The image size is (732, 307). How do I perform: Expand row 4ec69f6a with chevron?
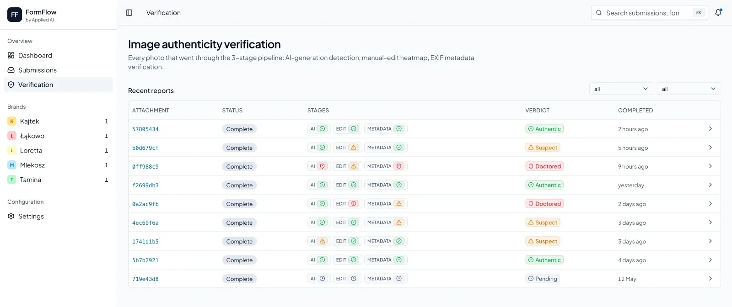[710, 222]
